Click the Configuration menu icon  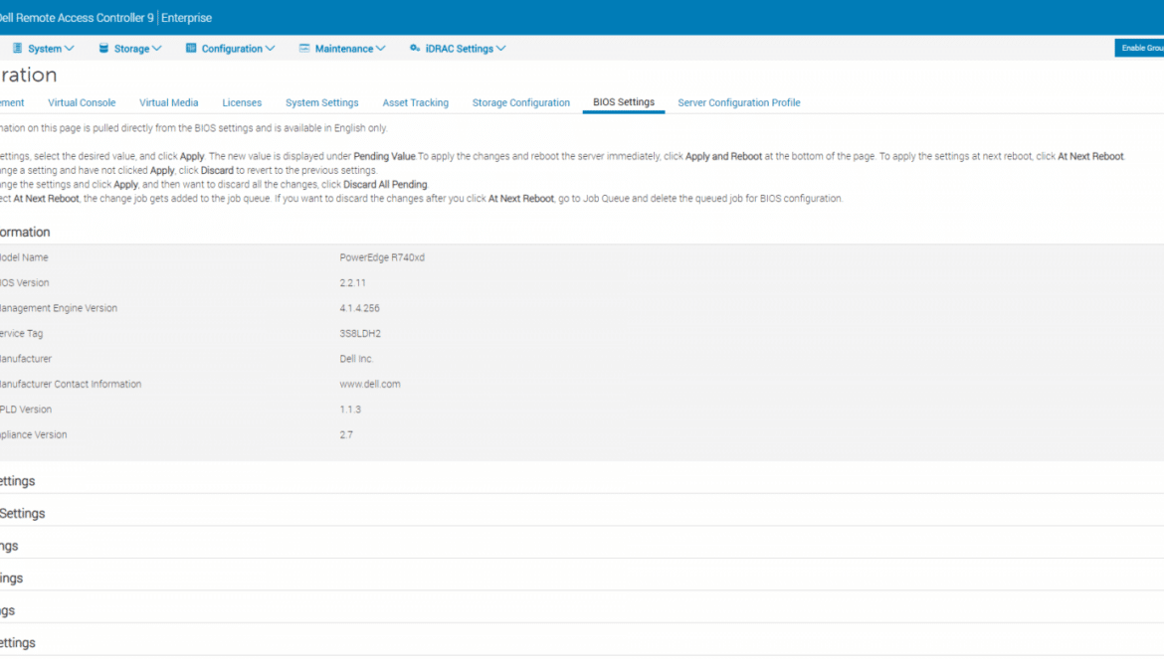tap(191, 48)
